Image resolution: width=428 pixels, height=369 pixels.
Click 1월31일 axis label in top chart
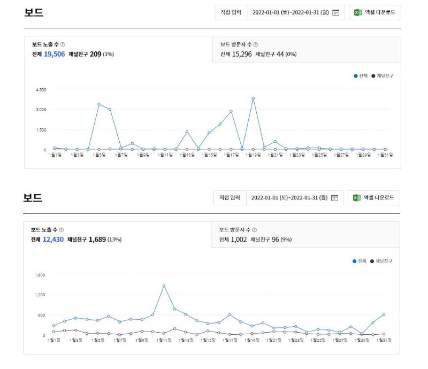(x=385, y=155)
